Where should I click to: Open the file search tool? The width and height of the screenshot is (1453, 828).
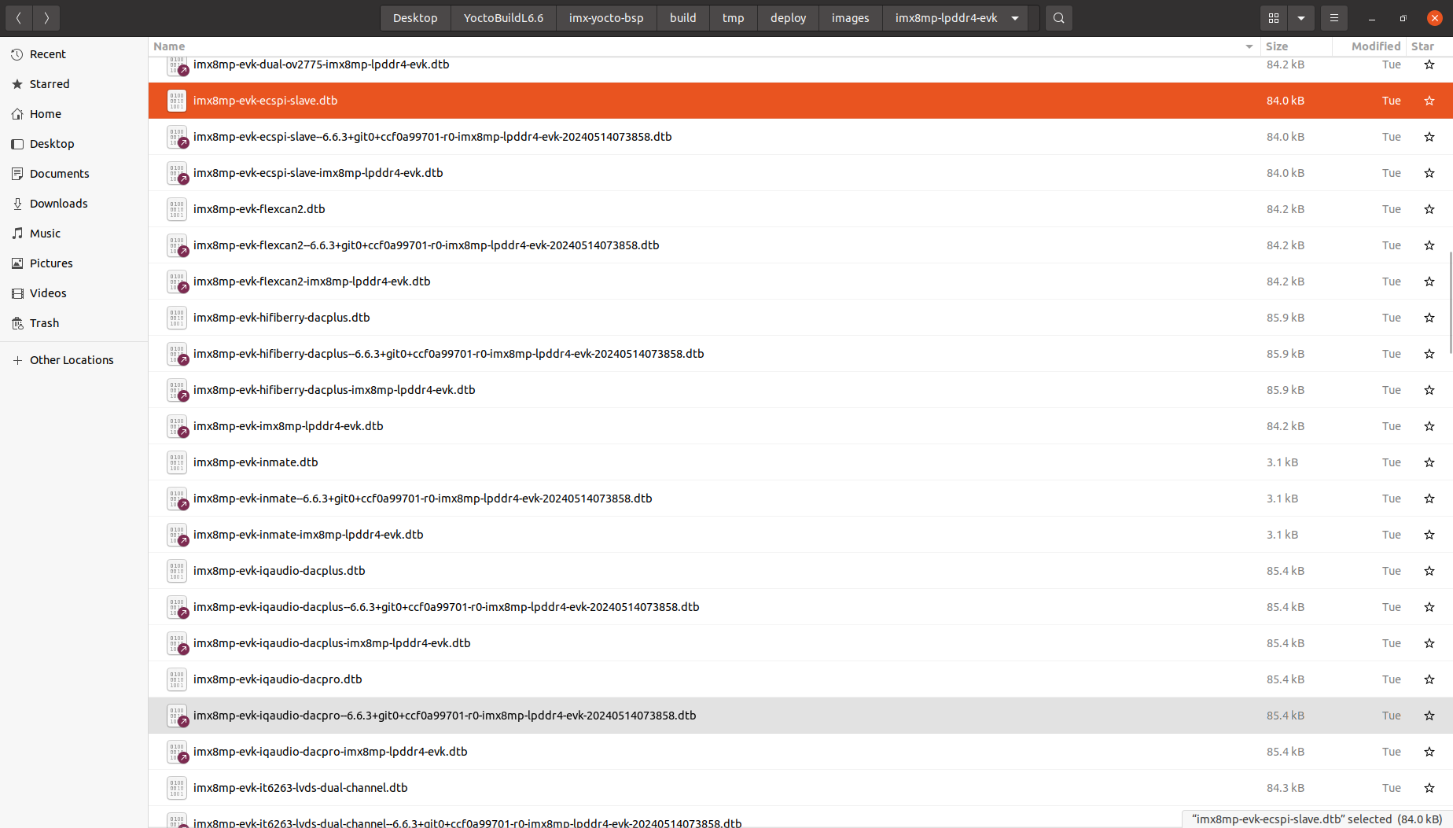[1058, 17]
